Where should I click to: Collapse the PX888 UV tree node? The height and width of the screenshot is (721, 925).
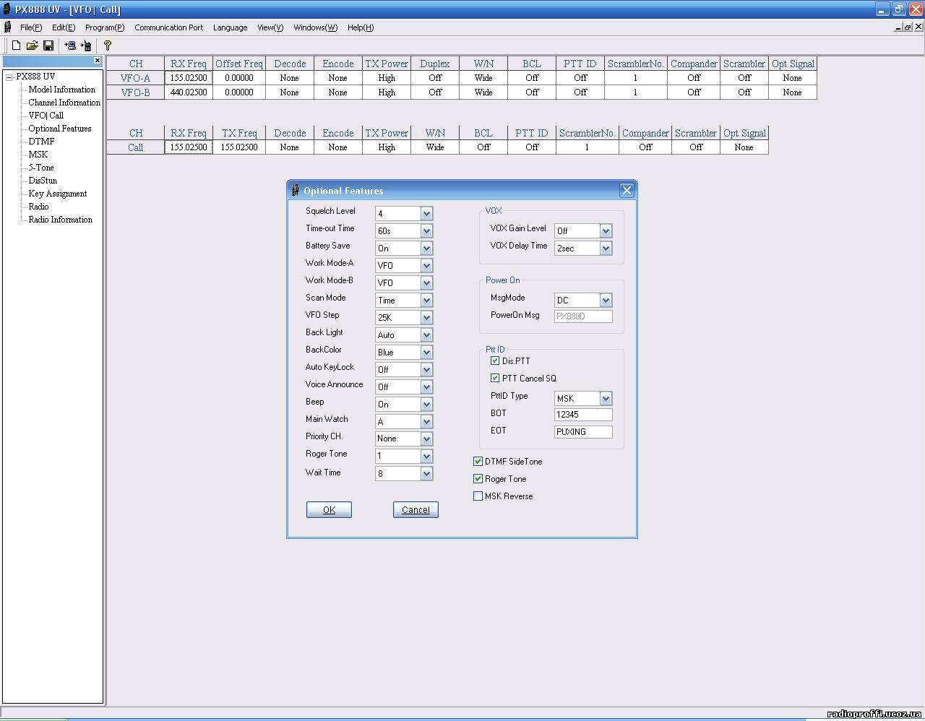[9, 77]
